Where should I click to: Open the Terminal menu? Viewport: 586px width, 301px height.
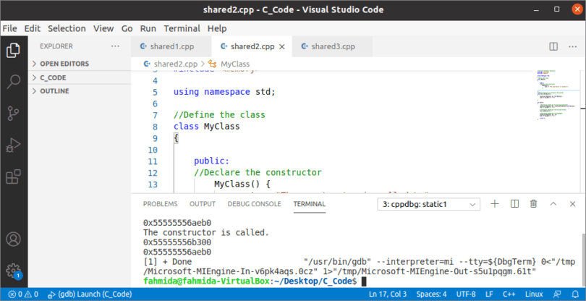[182, 28]
